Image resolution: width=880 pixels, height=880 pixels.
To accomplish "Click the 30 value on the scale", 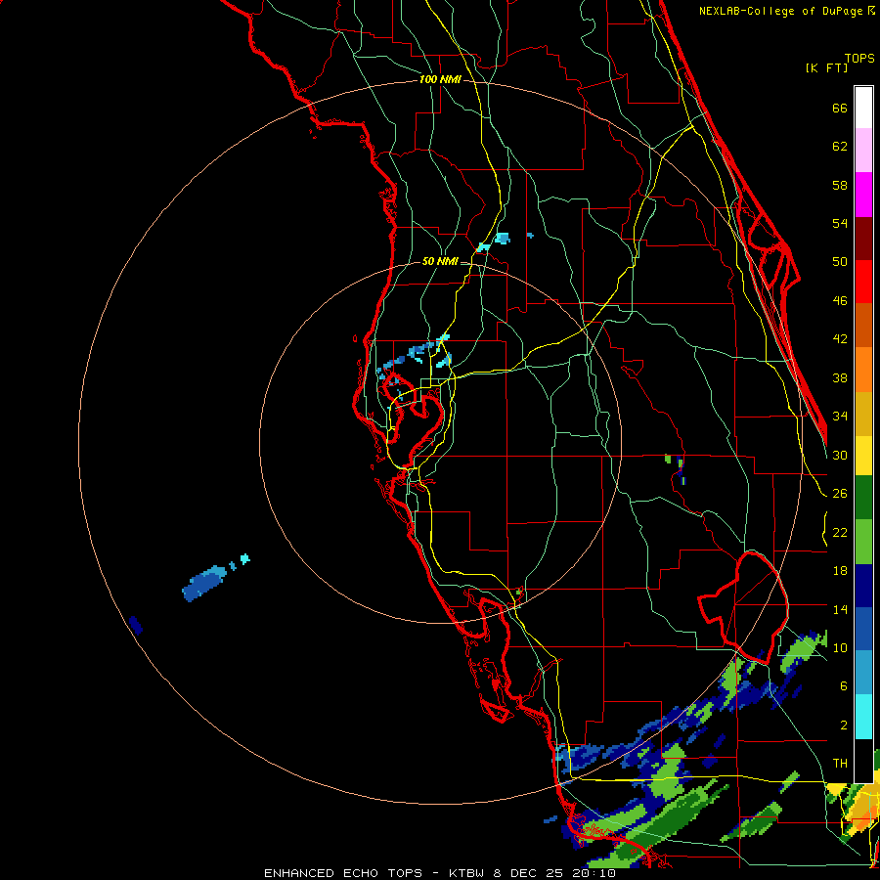I will 840,455.
